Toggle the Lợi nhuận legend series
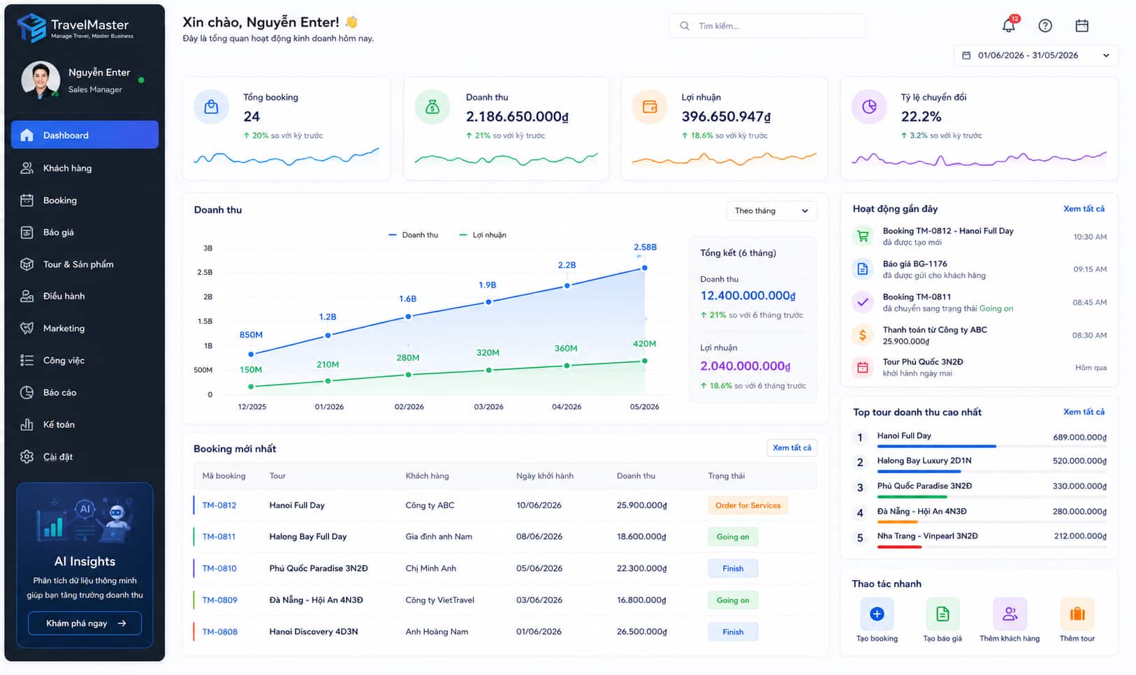Image resolution: width=1136 pixels, height=675 pixels. pyautogui.click(x=482, y=235)
